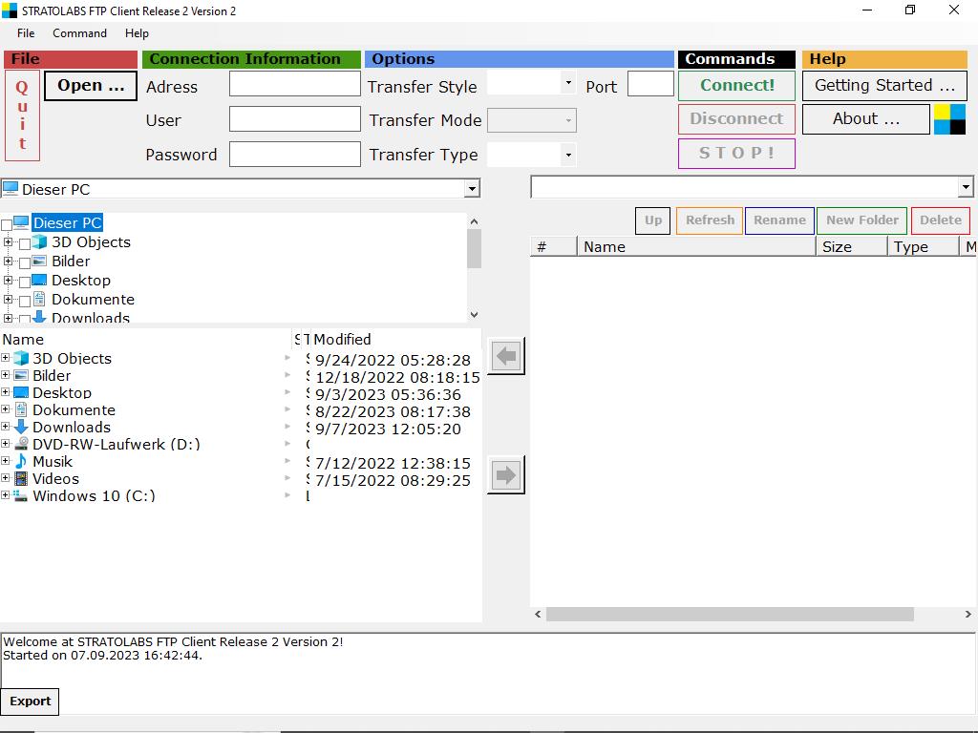Click the folder tree vertical scrollbar thumb
This screenshot has height=733, width=978.
point(474,248)
